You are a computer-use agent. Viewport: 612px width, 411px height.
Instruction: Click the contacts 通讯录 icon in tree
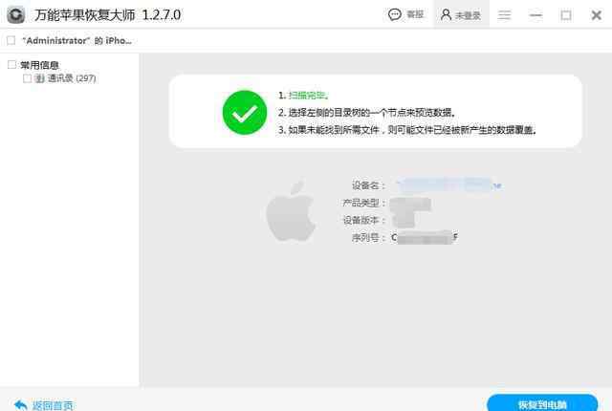coord(39,78)
